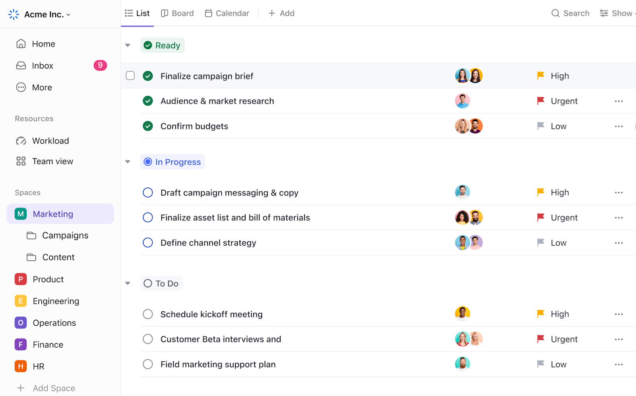Open the Inbox icon in sidebar
Screen dimensions: 636x396
21,66
